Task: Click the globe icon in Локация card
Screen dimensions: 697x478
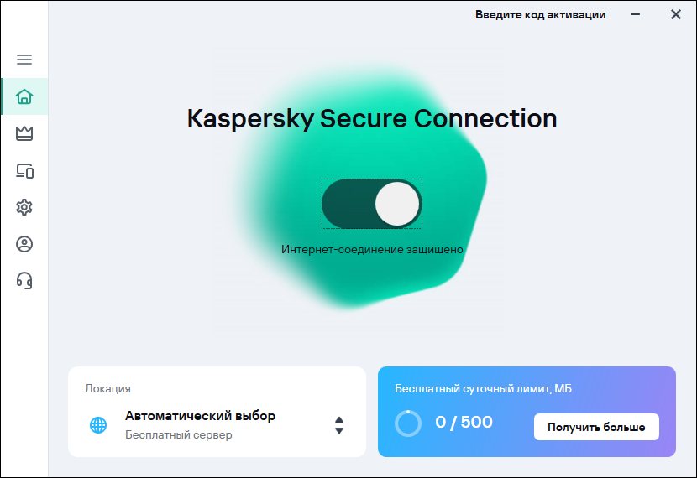Action: [98, 425]
